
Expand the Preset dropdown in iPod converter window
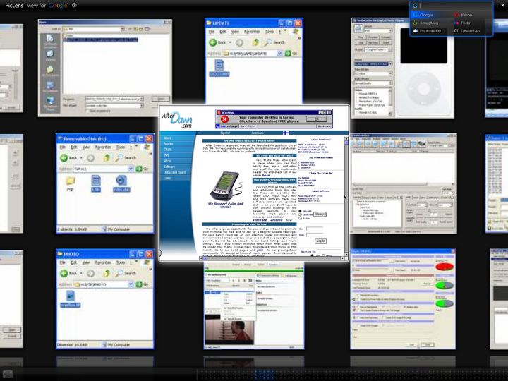(390, 64)
